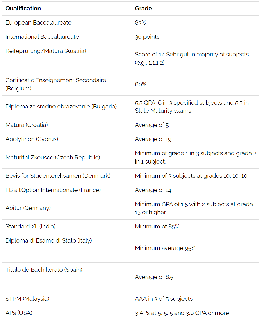The height and width of the screenshot is (334, 259).
Task: Click the APs (USA) qualification text
Action: (19, 313)
